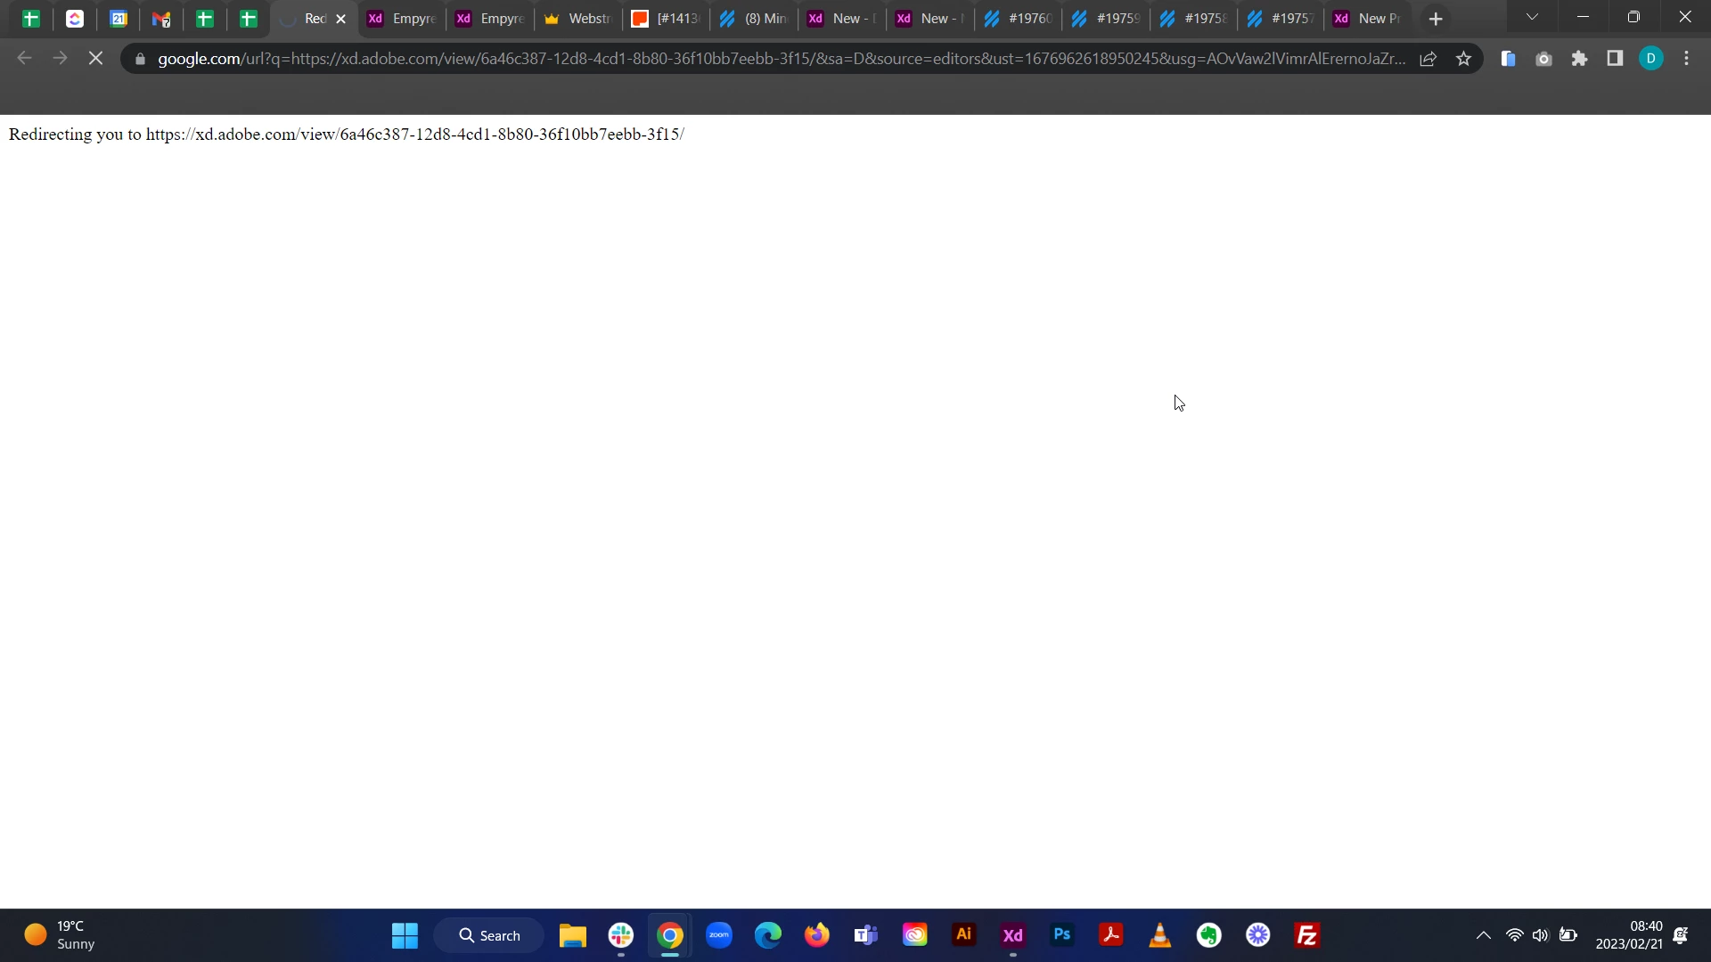Screen dimensions: 1711x962
Task: Open the profile avatar D
Action: tap(1650, 59)
